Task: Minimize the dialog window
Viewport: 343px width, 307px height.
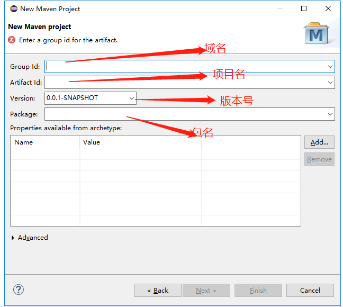Action: click(x=280, y=8)
